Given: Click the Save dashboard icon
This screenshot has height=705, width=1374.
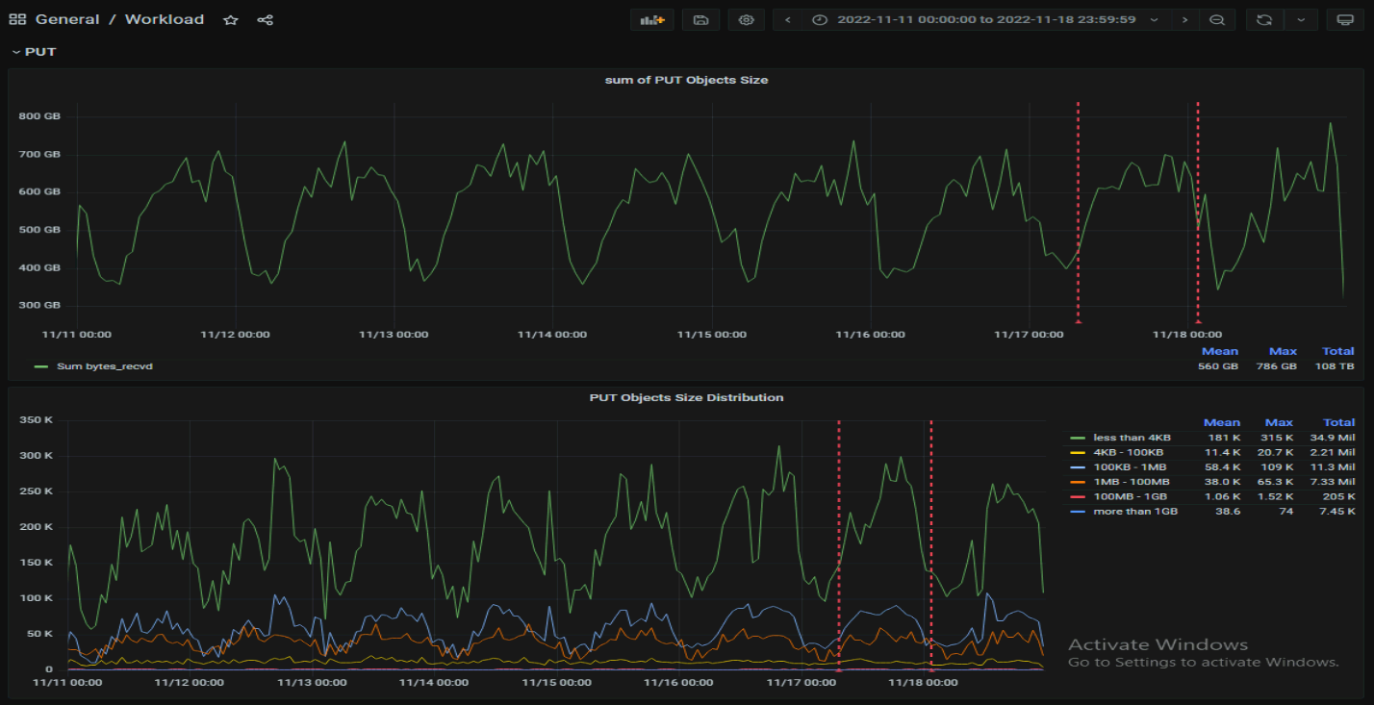Looking at the screenshot, I should (700, 19).
